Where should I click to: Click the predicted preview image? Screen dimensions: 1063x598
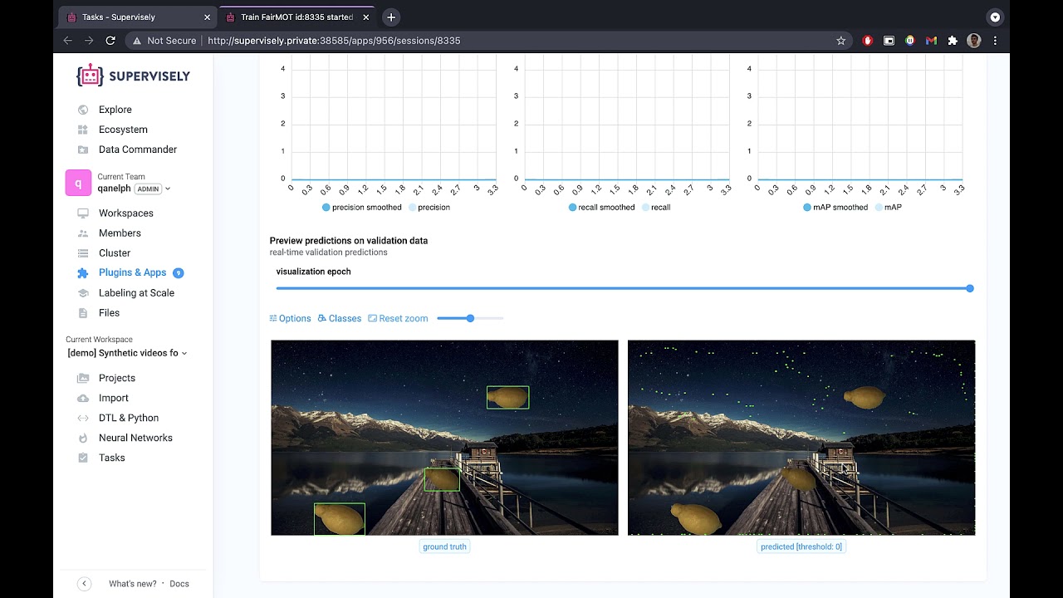(801, 438)
